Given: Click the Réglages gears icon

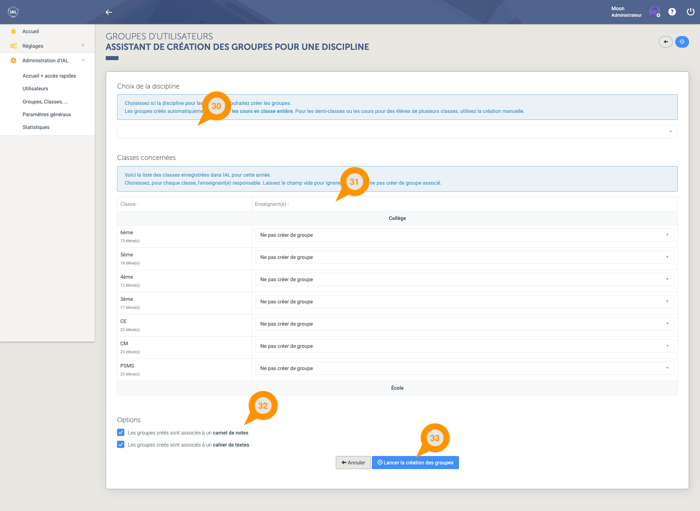Looking at the screenshot, I should click(13, 46).
